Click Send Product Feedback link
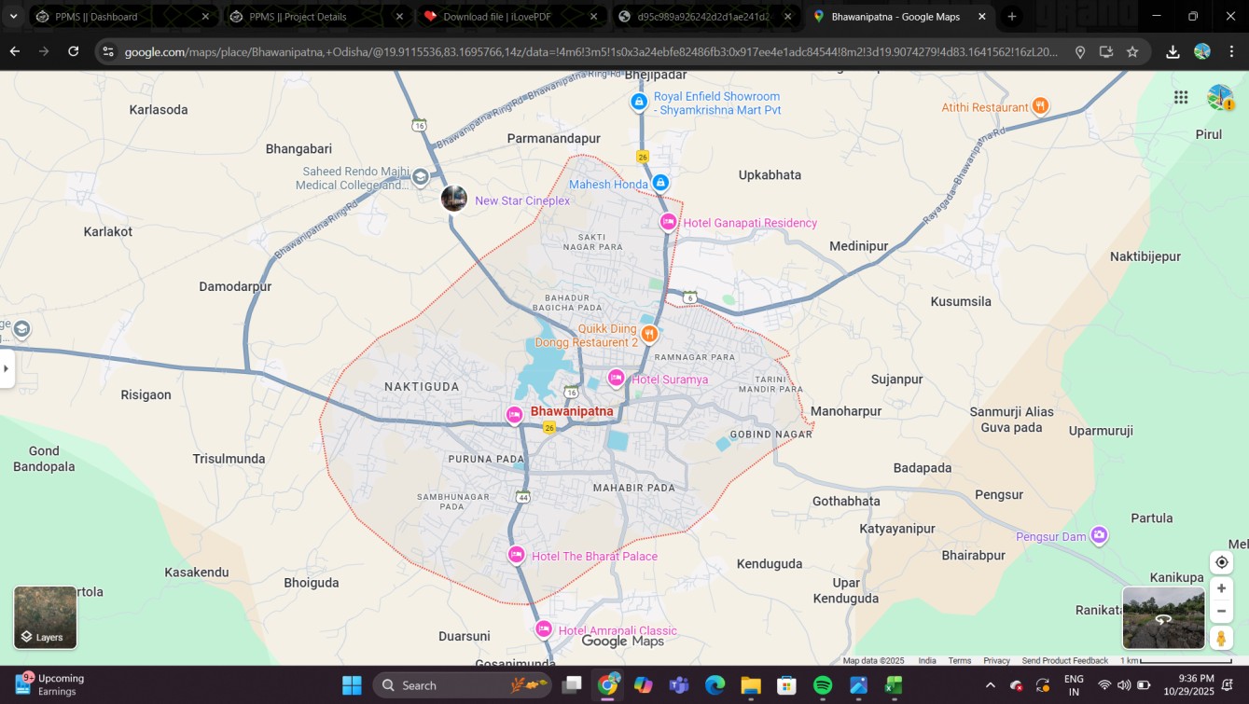 (x=1064, y=661)
